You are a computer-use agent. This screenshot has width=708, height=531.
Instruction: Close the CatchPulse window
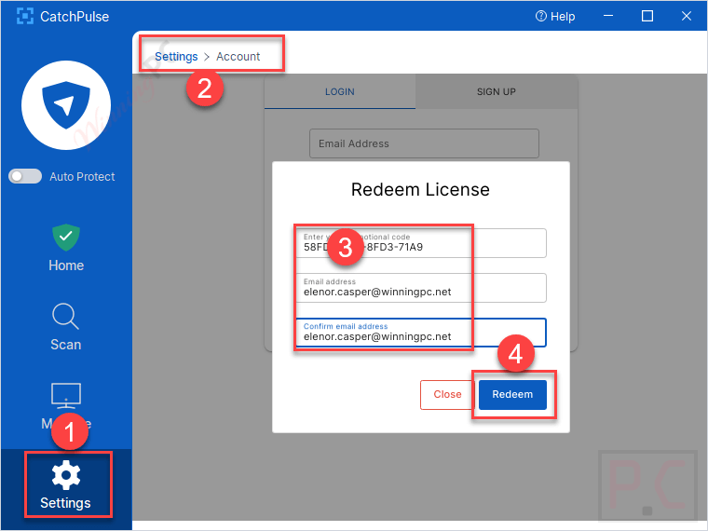click(687, 16)
